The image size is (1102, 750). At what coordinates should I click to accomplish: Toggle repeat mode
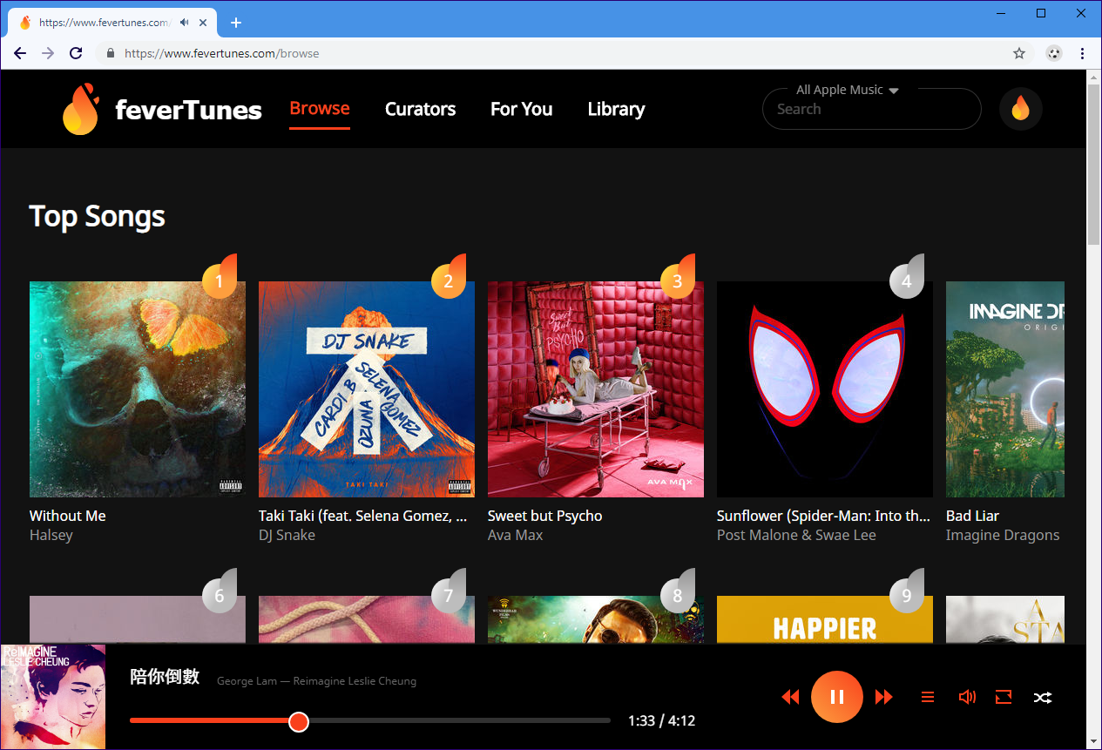coord(1004,697)
